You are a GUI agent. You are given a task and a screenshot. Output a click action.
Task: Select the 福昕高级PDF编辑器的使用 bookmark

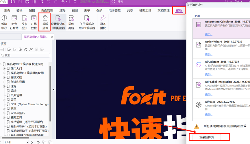pyautogui.click(x=27, y=73)
